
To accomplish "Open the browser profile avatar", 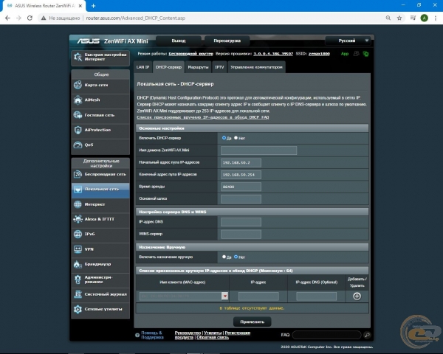I will pos(424,18).
